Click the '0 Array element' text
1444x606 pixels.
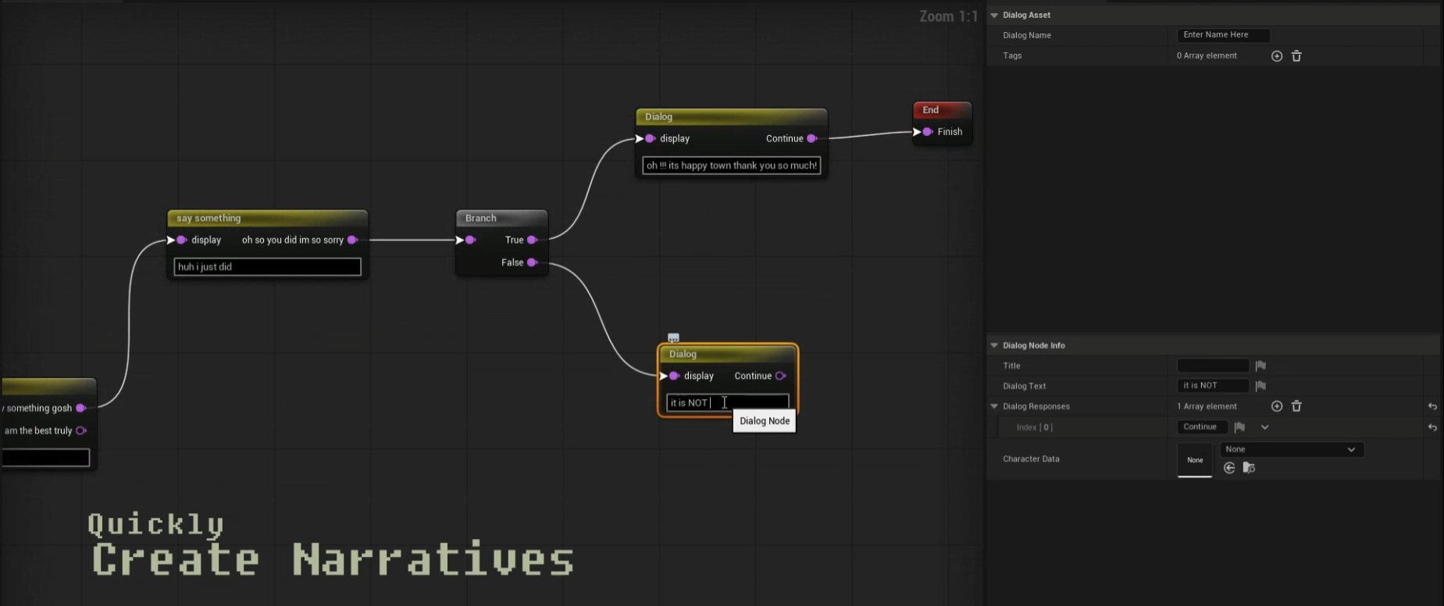click(1207, 56)
